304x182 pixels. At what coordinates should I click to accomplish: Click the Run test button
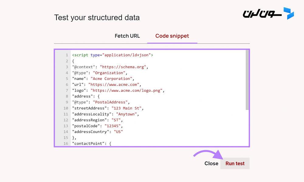pyautogui.click(x=235, y=163)
